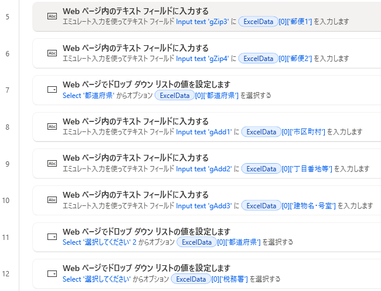Click the text field icon on step 10
The image size is (381, 291).
pyautogui.click(x=52, y=200)
